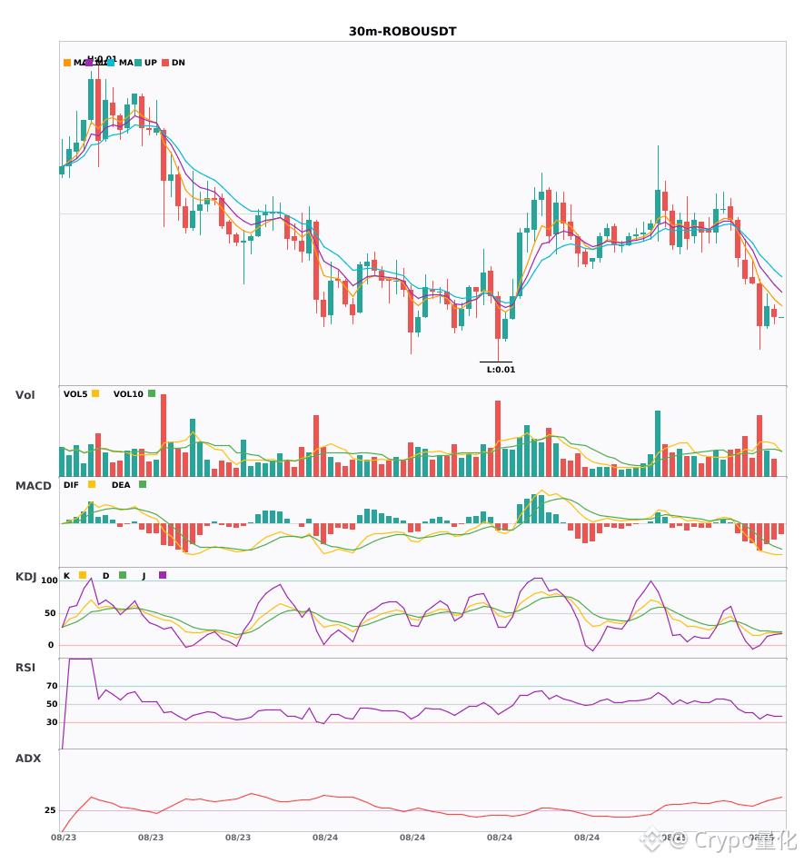Image resolution: width=804 pixels, height=863 pixels.
Task: Click the green DEA legend swatch
Action: point(143,484)
